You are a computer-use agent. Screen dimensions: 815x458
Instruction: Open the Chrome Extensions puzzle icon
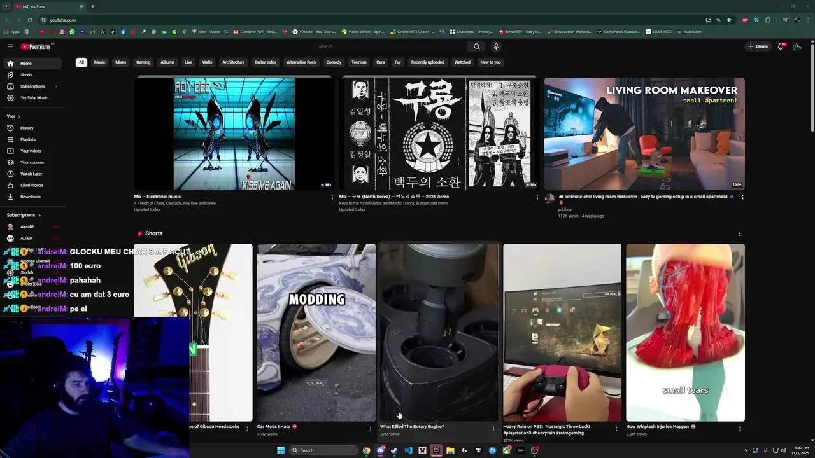pyautogui.click(x=767, y=20)
